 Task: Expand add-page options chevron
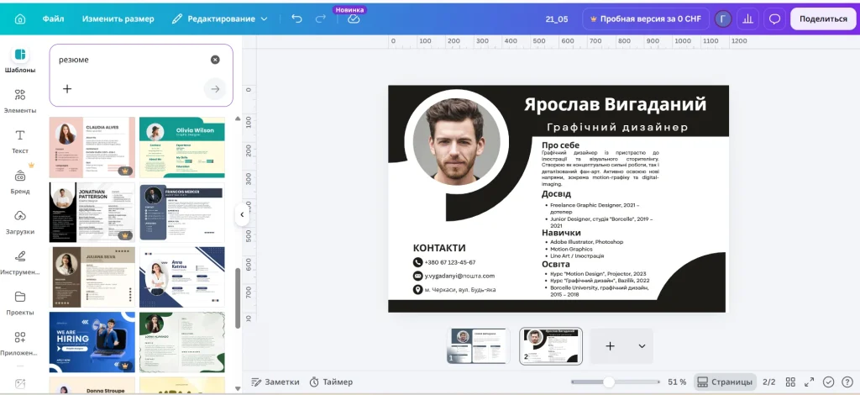click(642, 346)
